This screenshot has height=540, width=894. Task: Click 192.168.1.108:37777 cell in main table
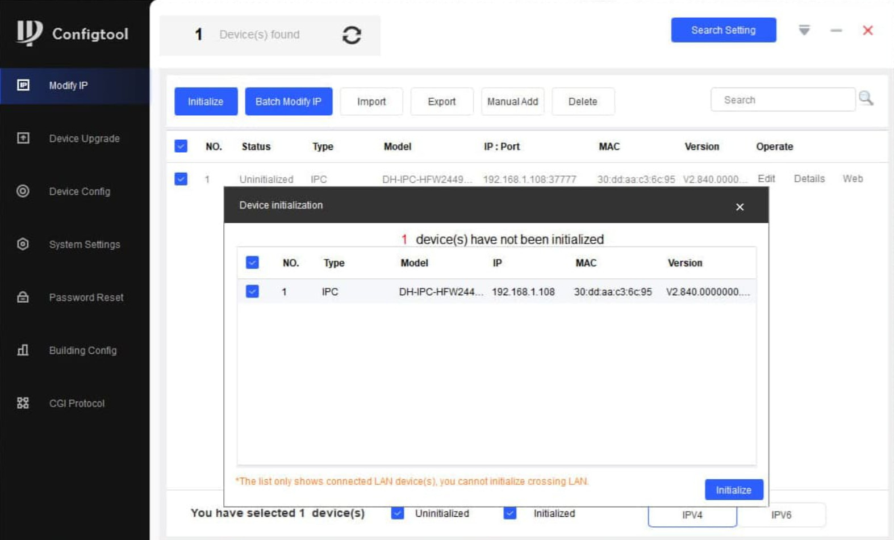click(529, 179)
